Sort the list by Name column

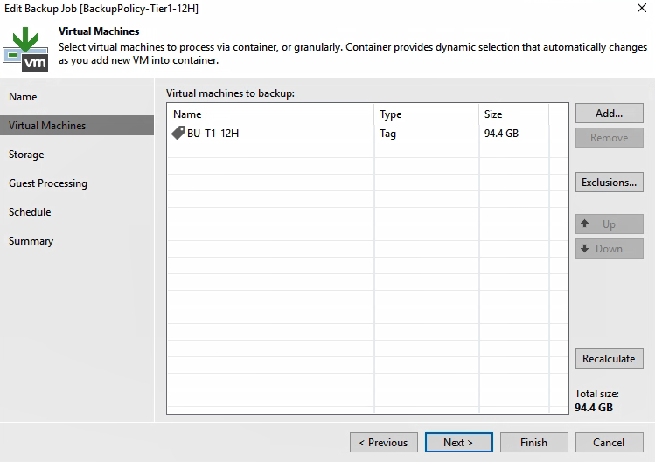(x=271, y=114)
